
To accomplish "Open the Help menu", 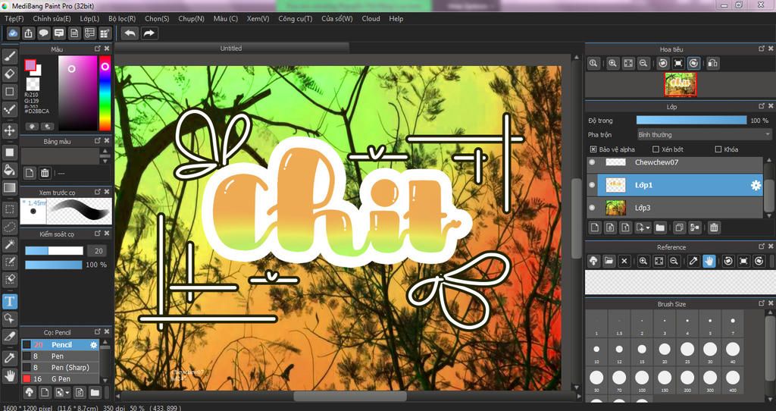I will click(x=396, y=18).
